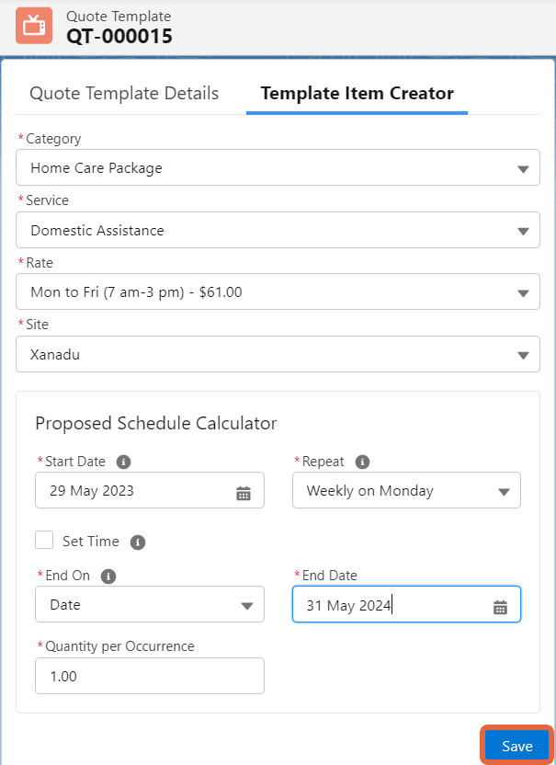Click the End On info icon
Image resolution: width=556 pixels, height=765 pixels.
[x=108, y=577]
